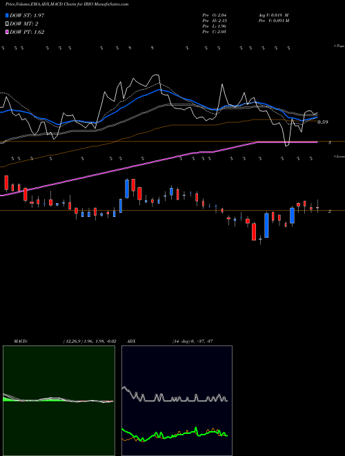Select the 'DOW PT: 1.62' legend text
345x456 pixels.
click(27, 32)
